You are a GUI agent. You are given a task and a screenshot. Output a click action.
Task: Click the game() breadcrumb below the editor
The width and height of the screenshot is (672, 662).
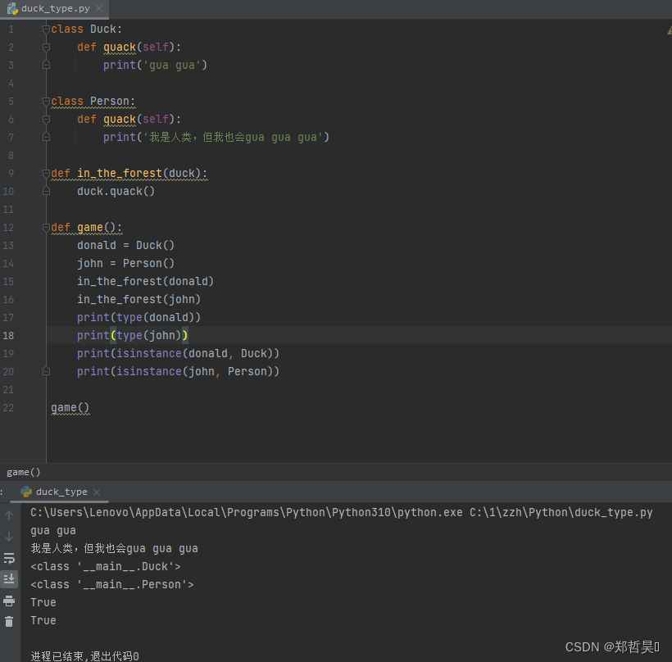point(22,472)
